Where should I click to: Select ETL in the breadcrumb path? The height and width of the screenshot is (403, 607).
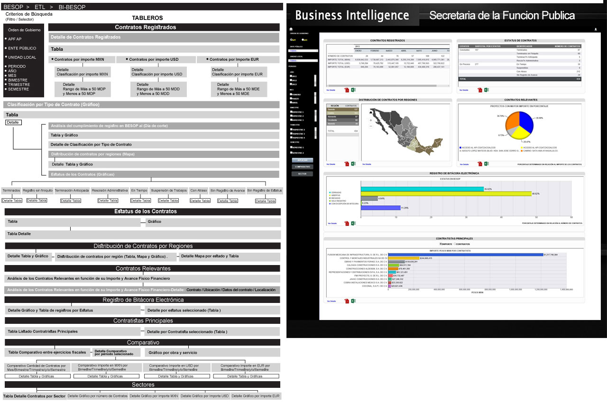click(x=40, y=7)
